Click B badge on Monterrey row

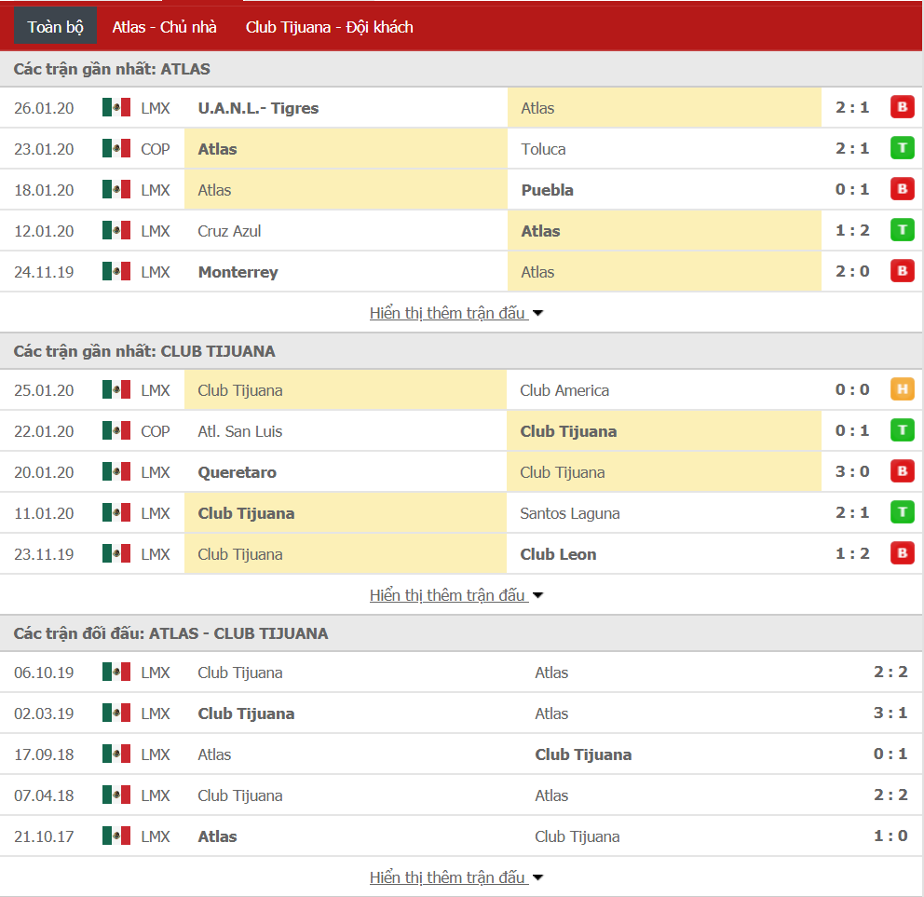click(903, 271)
